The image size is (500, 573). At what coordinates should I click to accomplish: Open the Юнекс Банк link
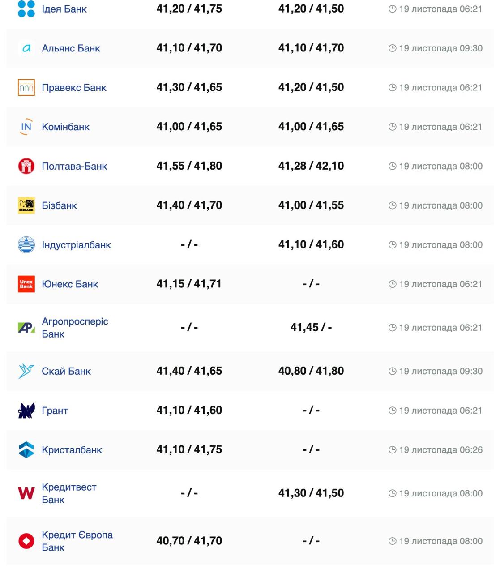click(x=70, y=284)
